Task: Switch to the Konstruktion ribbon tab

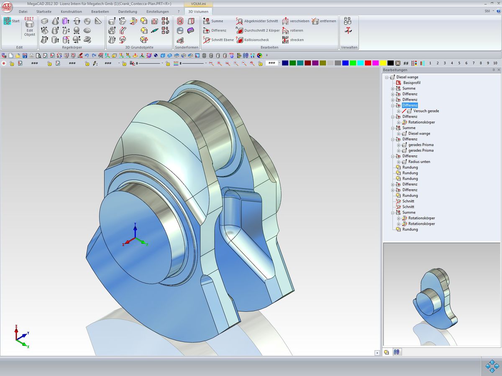Action: click(71, 12)
